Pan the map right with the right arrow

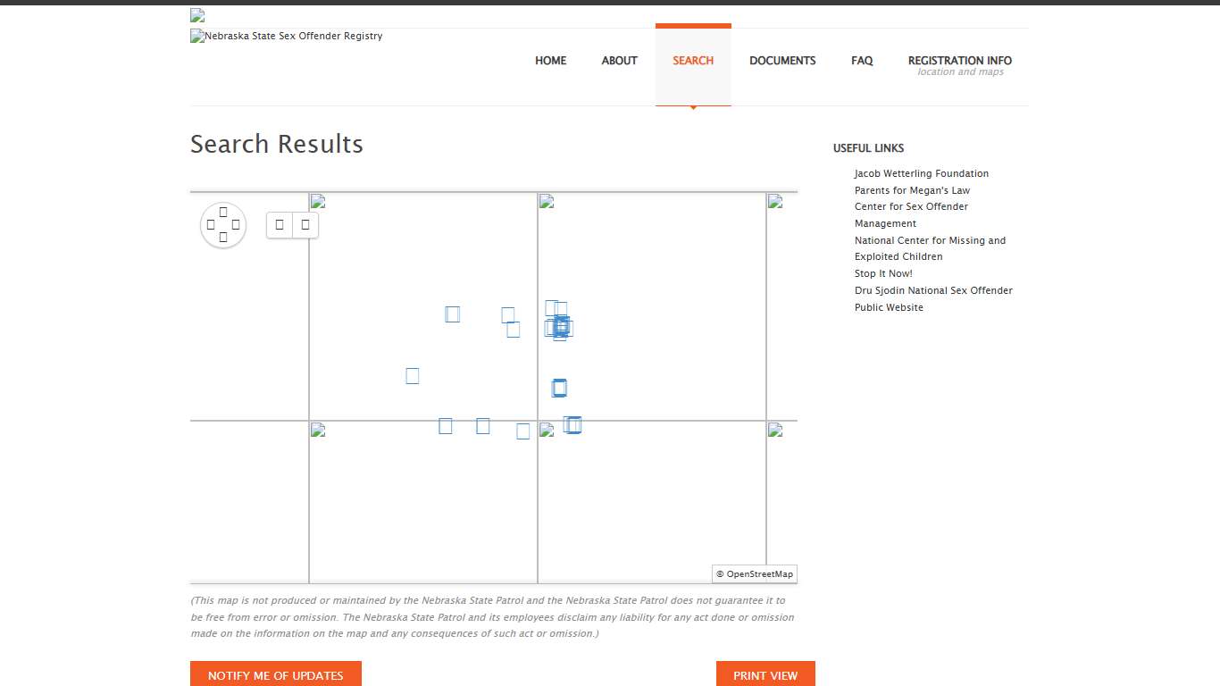236,225
